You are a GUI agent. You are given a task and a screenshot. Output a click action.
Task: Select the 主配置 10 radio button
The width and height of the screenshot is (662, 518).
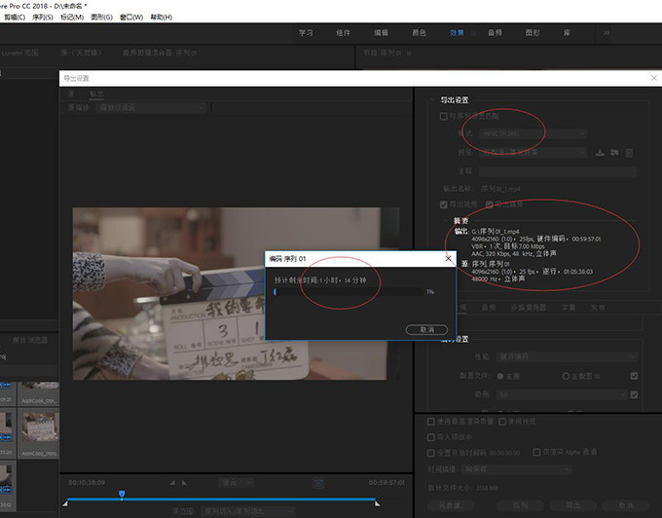pyautogui.click(x=566, y=376)
